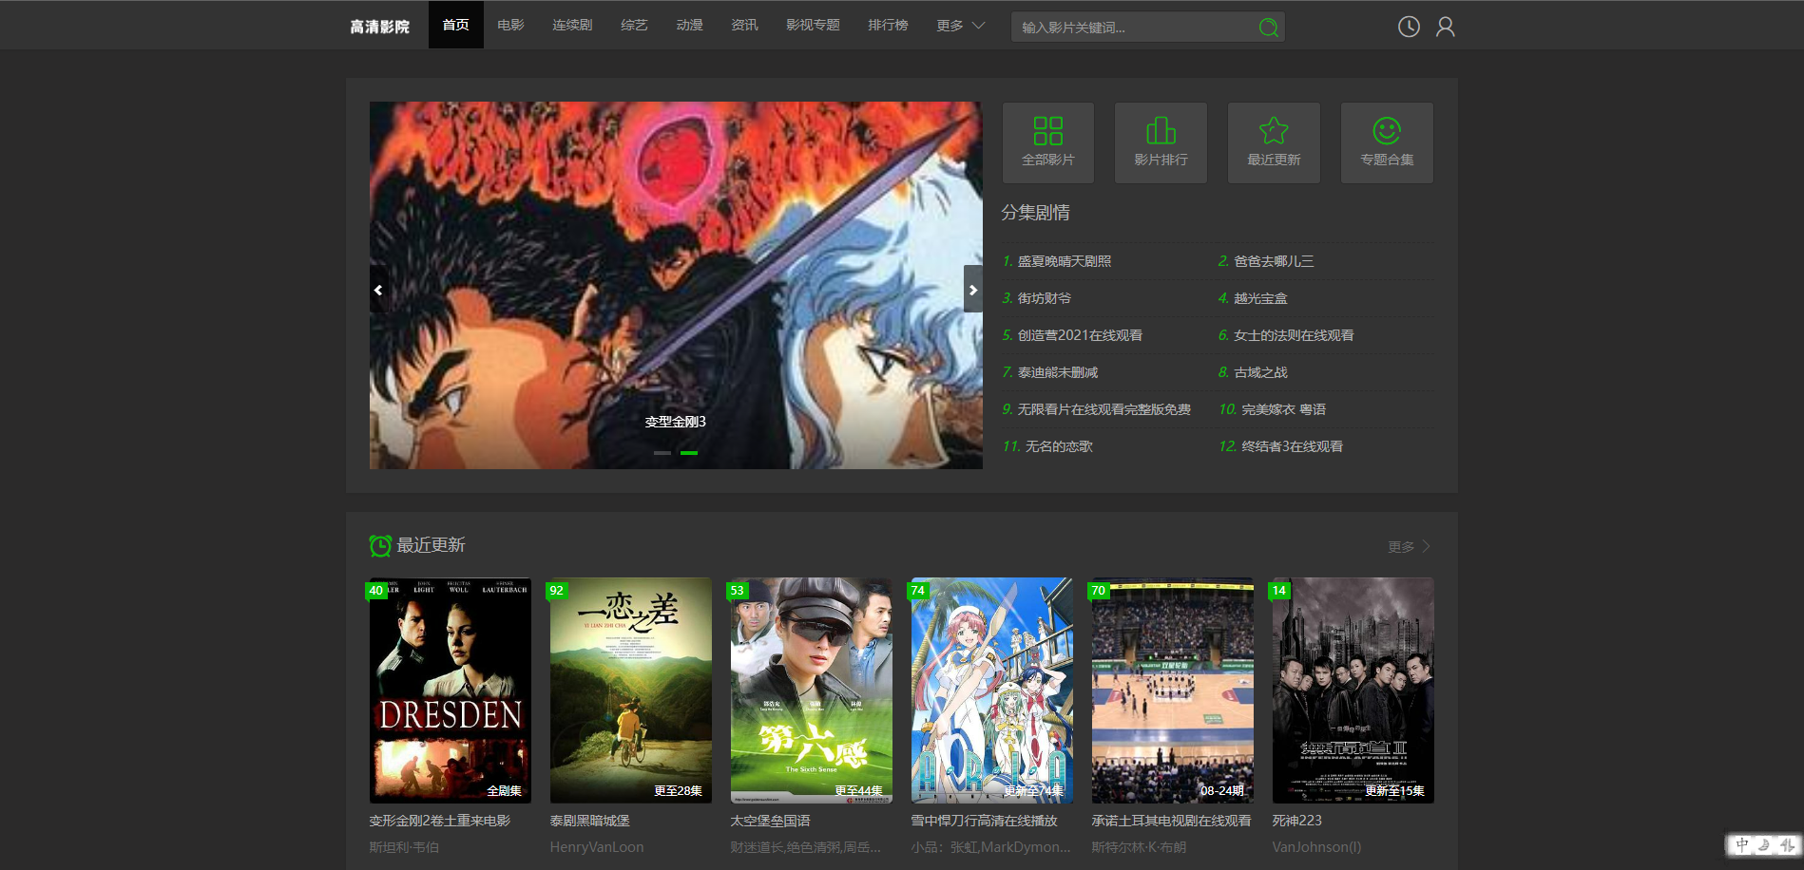Viewport: 1804px width, 870px height.
Task: Open viewing history clock icon
Action: tap(1409, 27)
